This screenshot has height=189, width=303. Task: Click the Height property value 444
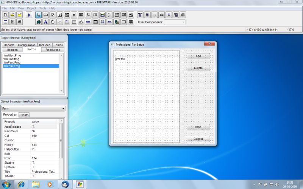pyautogui.click(x=34, y=145)
